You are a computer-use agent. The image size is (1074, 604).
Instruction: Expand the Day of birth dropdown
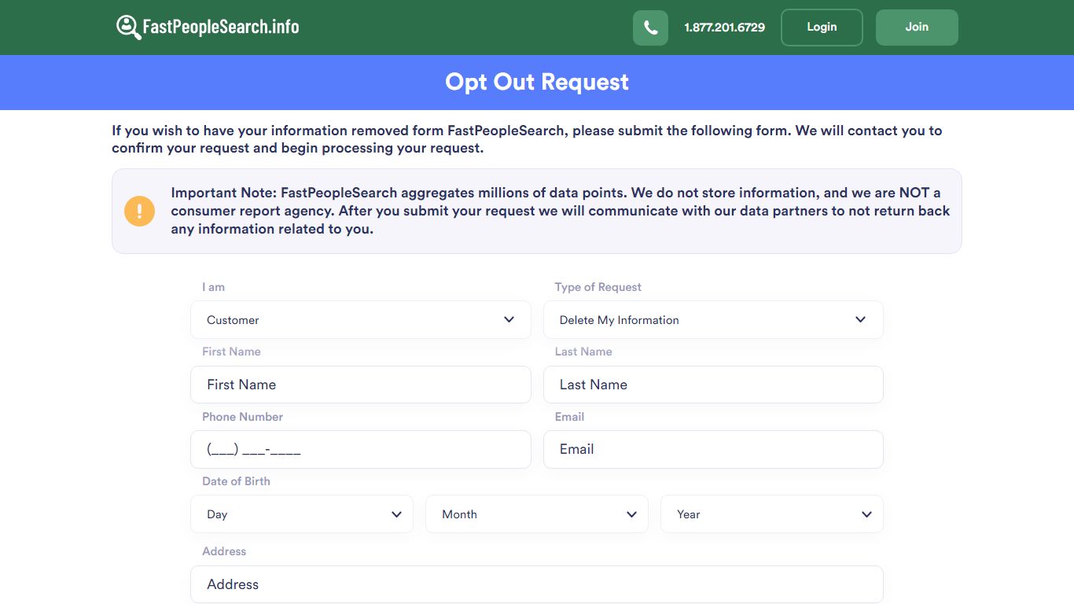point(302,514)
